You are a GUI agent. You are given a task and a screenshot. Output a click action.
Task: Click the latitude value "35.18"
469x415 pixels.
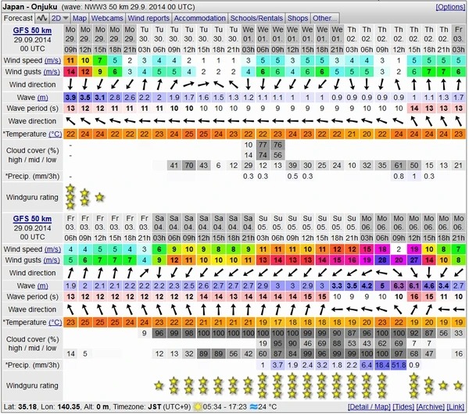point(27,407)
